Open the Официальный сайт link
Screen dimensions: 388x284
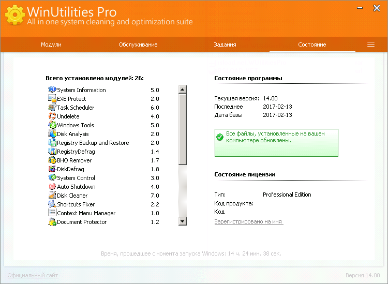pyautogui.click(x=33, y=275)
